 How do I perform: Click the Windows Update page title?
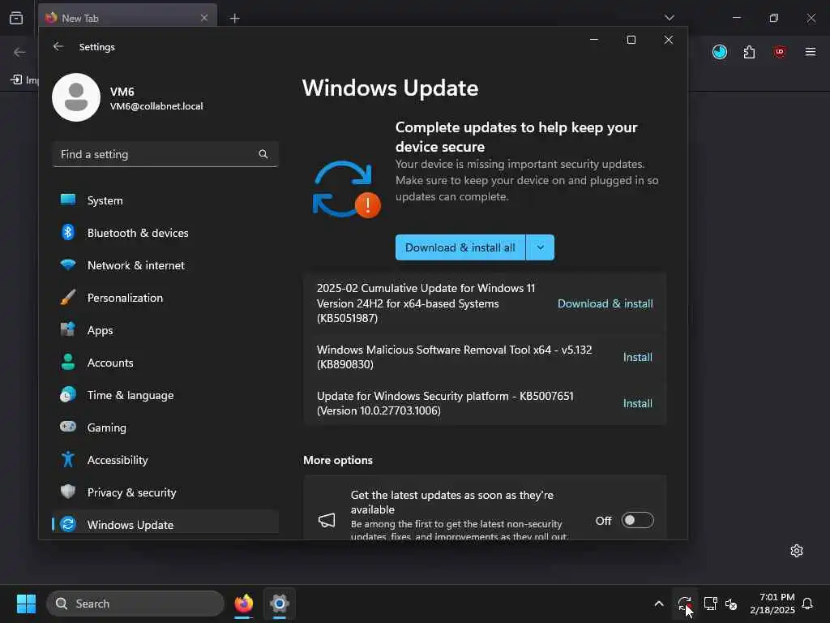tap(390, 88)
